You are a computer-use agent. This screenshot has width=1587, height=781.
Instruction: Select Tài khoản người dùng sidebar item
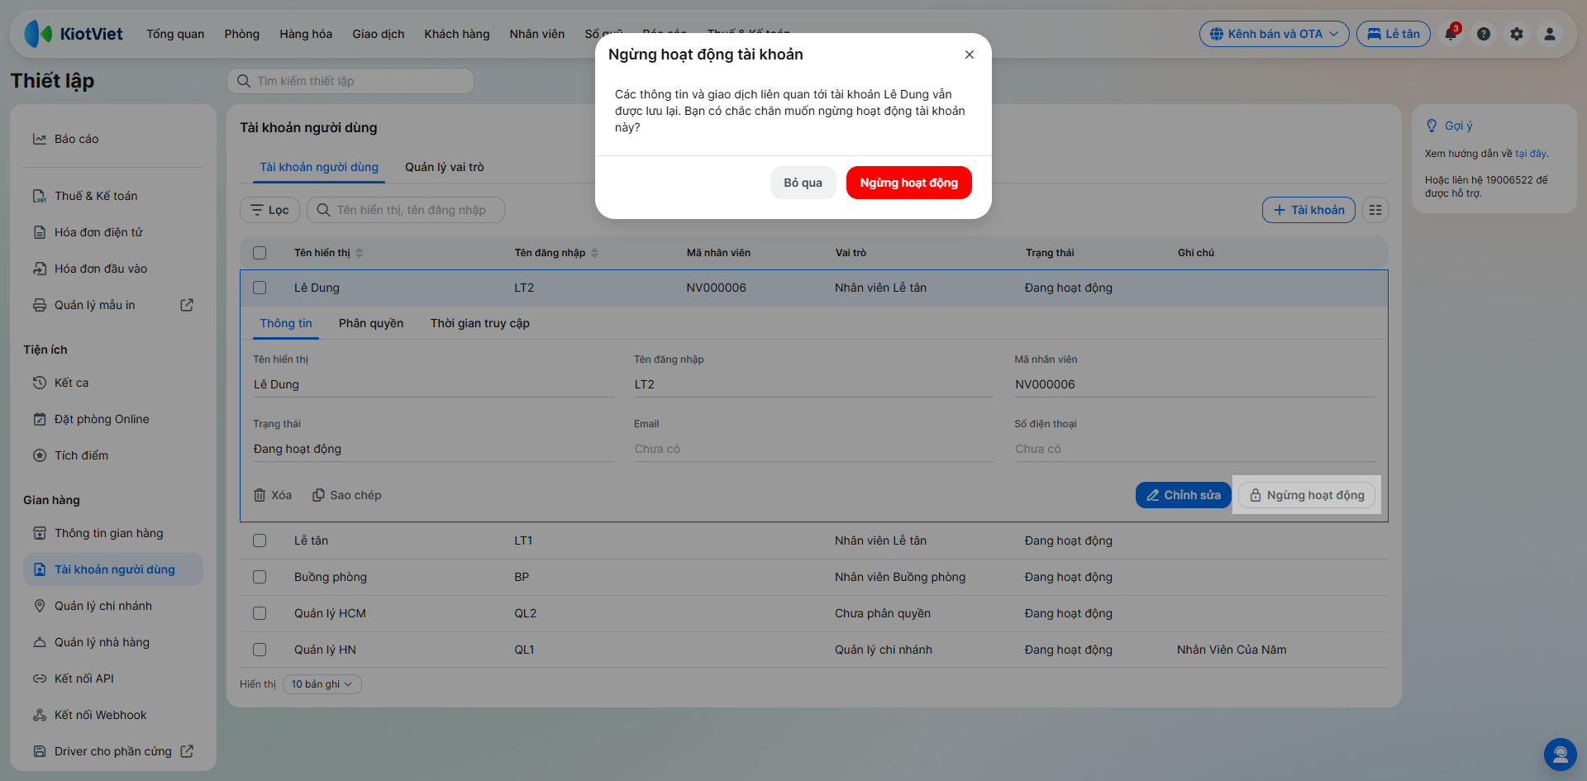[113, 569]
